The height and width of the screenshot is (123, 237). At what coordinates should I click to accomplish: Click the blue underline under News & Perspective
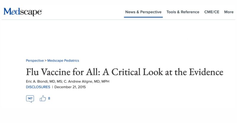coord(143,17)
